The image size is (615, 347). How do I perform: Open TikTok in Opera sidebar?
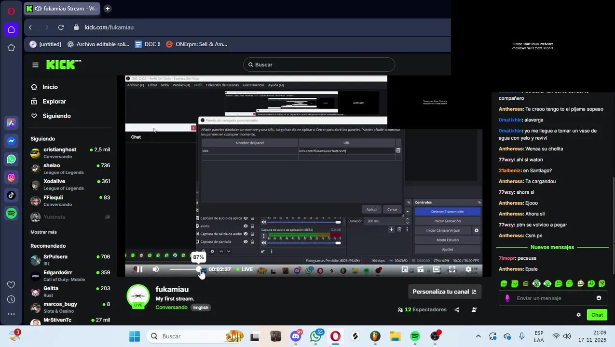coord(11,195)
